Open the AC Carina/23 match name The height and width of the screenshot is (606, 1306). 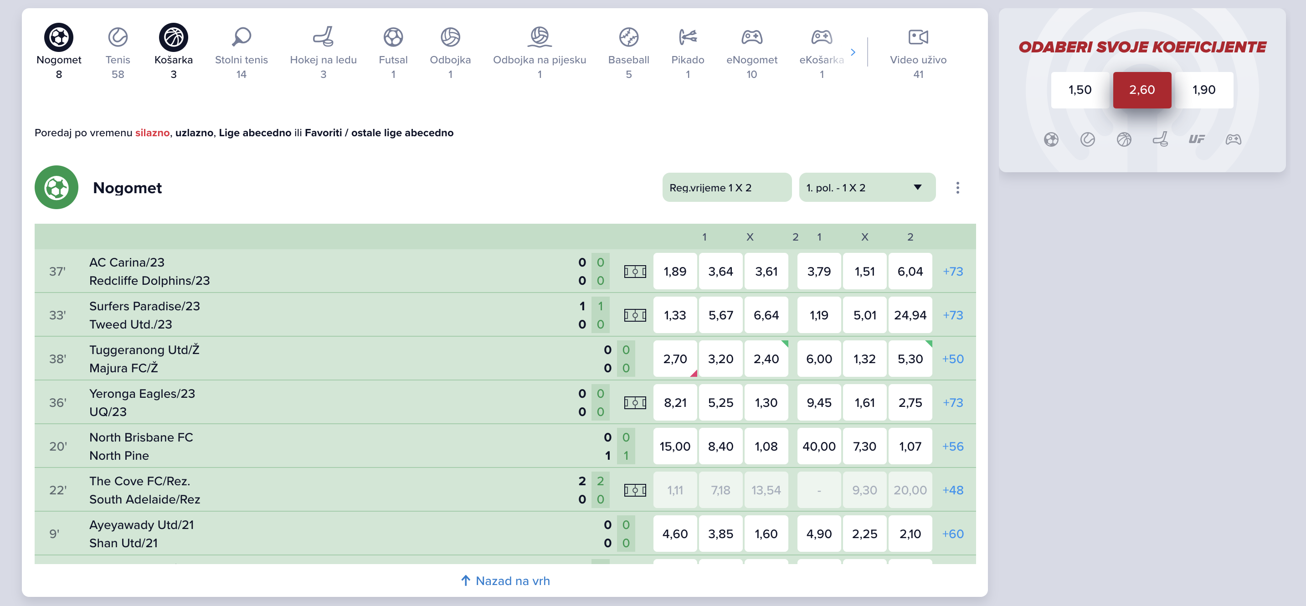tap(127, 263)
